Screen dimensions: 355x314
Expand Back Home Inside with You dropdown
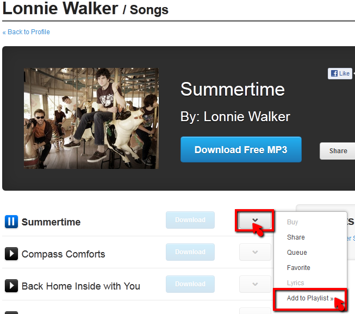[255, 284]
